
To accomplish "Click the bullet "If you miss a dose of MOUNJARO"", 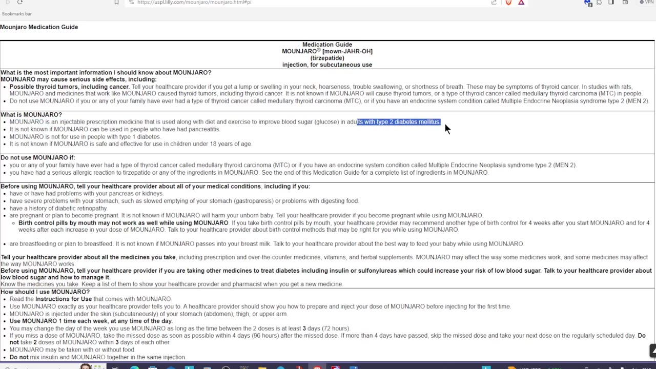I will tap(327, 339).
